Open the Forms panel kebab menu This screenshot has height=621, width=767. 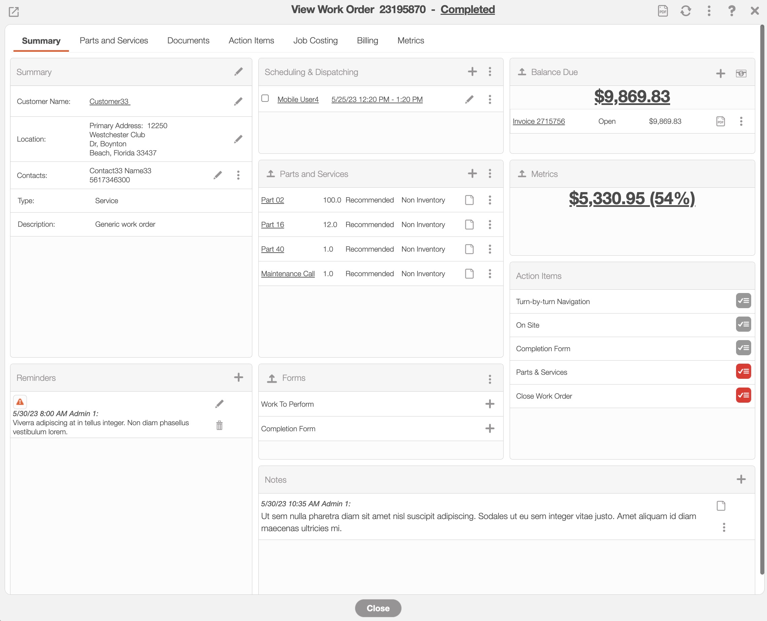pyautogui.click(x=490, y=379)
